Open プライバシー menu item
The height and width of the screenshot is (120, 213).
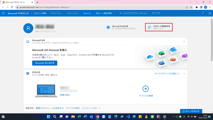point(56,13)
